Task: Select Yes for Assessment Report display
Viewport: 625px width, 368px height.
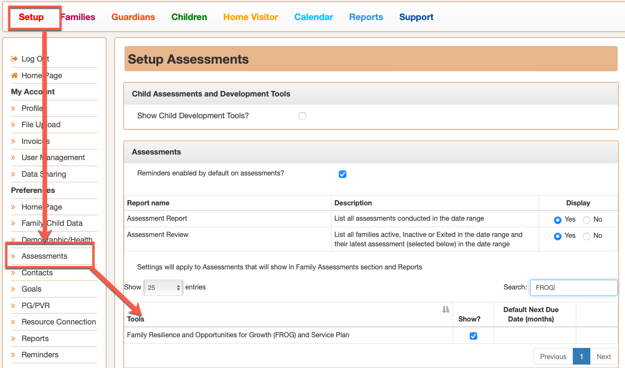Action: [557, 220]
